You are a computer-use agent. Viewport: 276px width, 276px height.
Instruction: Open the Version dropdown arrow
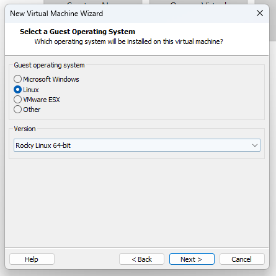click(255, 145)
